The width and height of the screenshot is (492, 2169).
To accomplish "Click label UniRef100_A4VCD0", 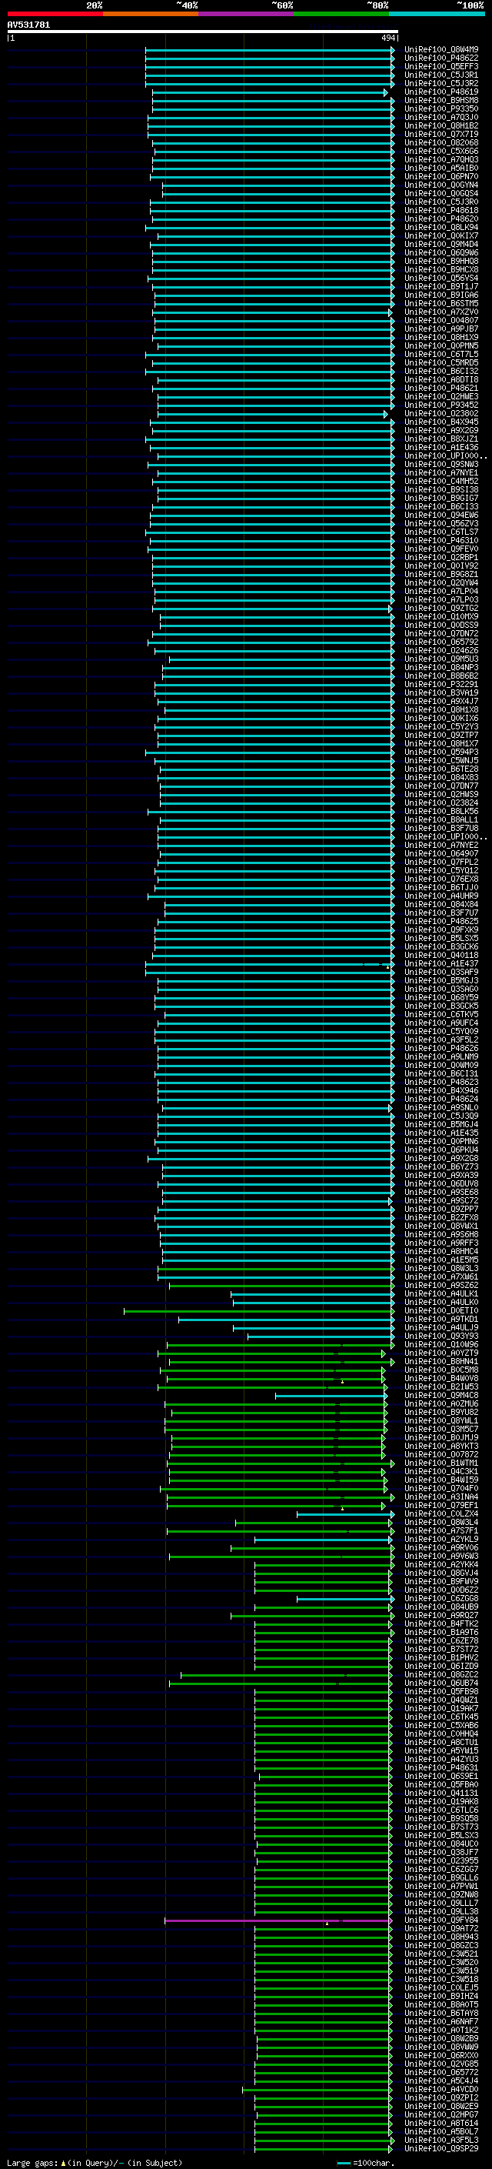I will click(x=441, y=2089).
